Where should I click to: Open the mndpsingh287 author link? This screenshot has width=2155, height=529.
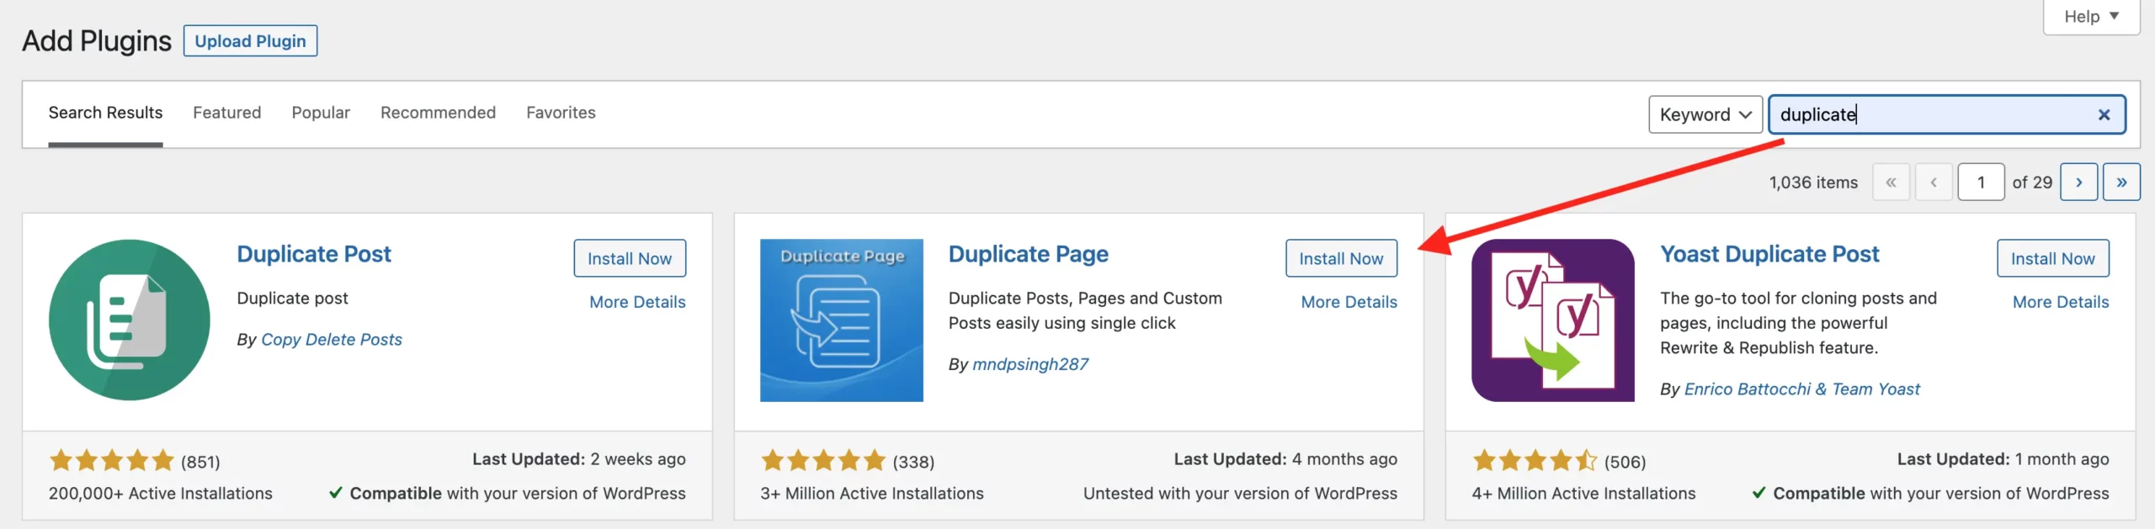[1030, 364]
